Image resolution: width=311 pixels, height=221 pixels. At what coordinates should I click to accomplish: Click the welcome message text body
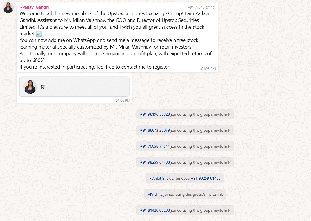113,40
